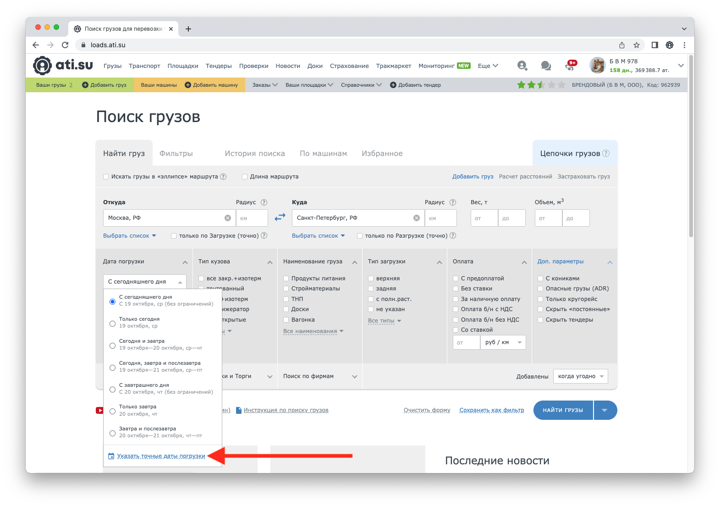Click help icon beside Куда Радиус

pos(453,202)
